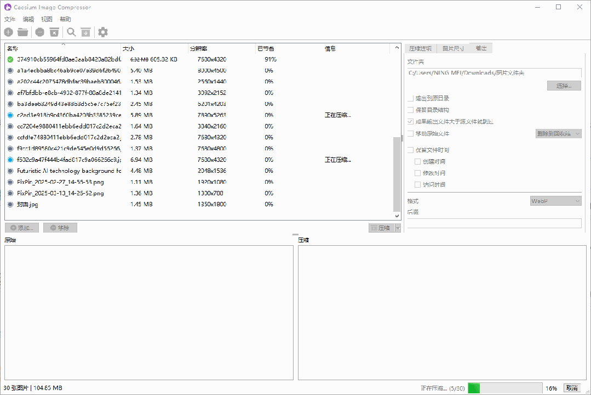Image resolution: width=591 pixels, height=395 pixels.
Task: Open the 删除到回收站 dropdown
Action: click(x=558, y=134)
